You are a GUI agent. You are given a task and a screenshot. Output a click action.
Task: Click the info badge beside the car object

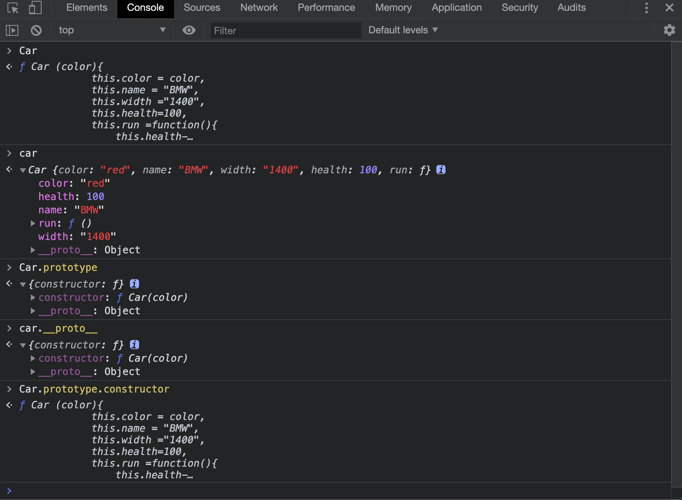(x=441, y=170)
